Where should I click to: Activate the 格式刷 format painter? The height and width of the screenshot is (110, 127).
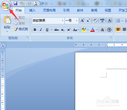[21, 29]
